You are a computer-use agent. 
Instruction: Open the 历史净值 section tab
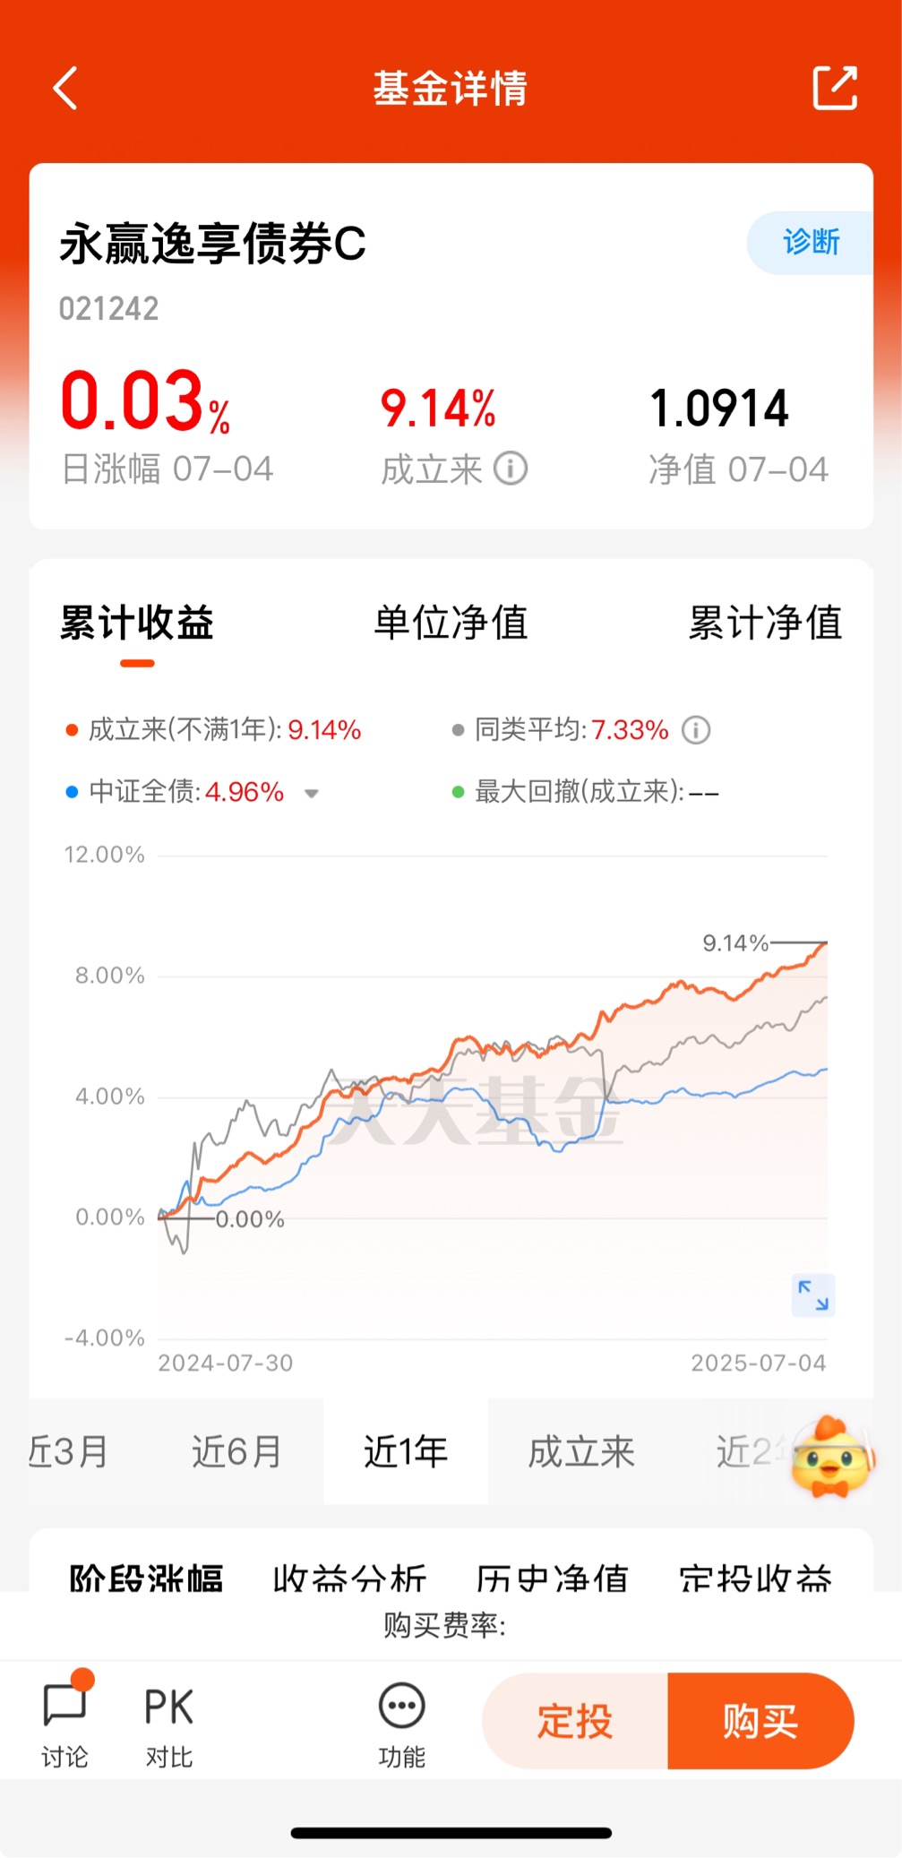pyautogui.click(x=552, y=1577)
